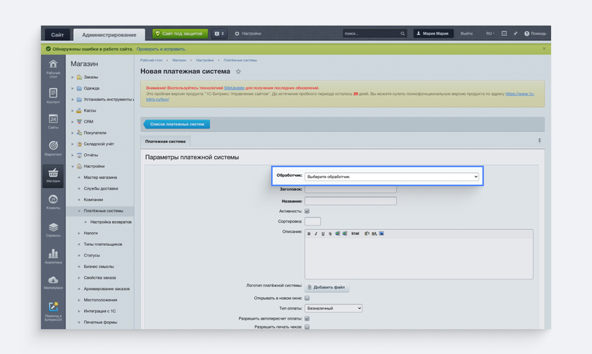Click the bold button in description editor

[x=309, y=234]
